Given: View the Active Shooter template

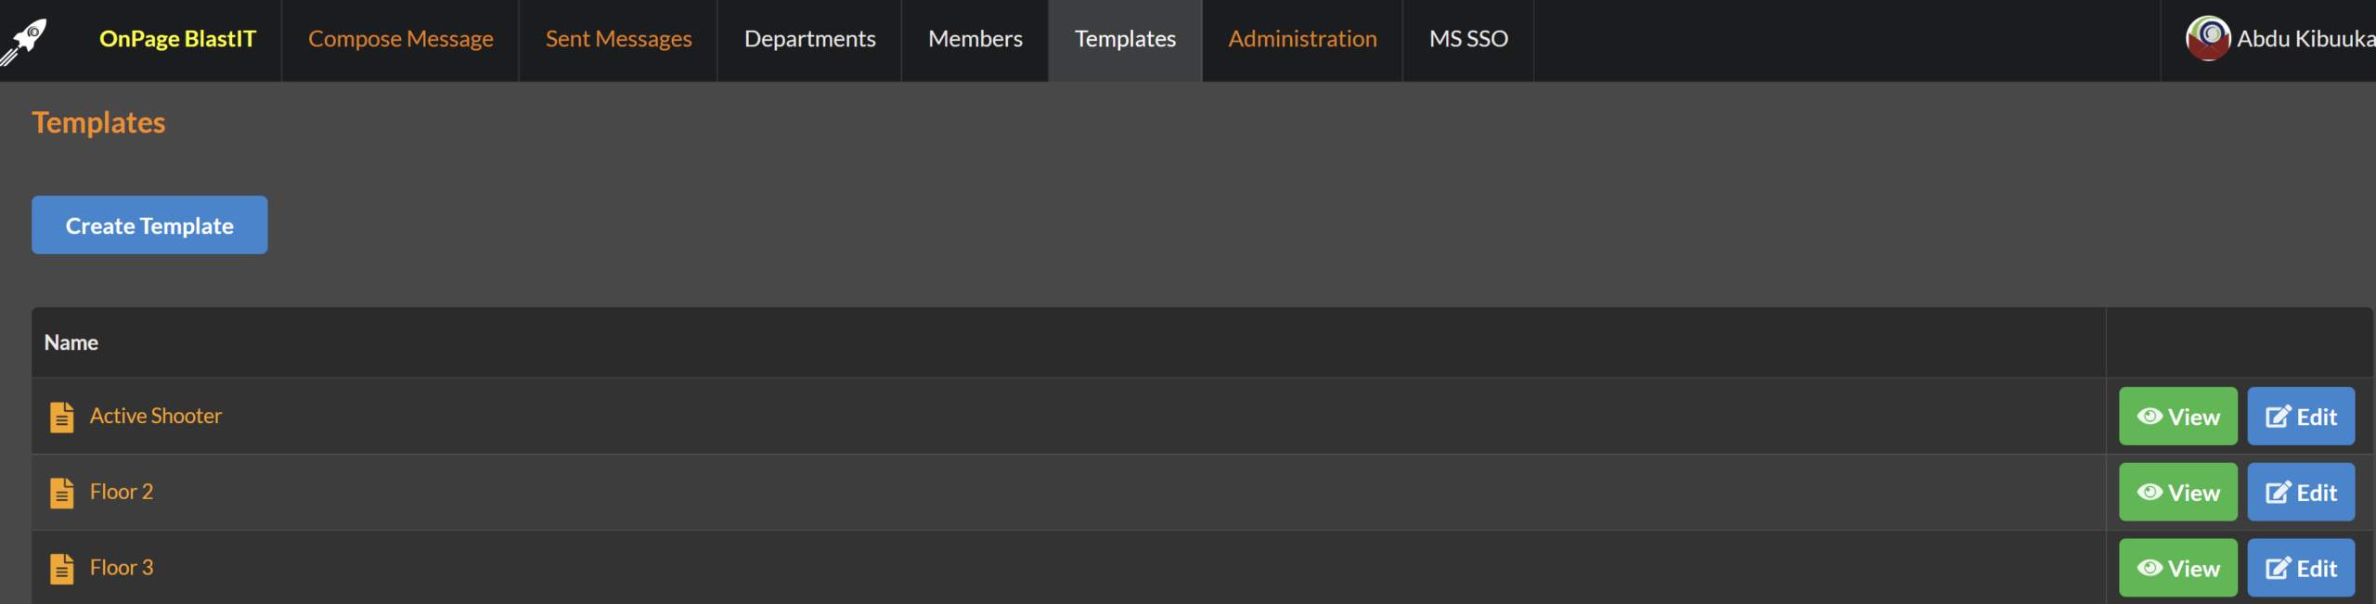Looking at the screenshot, I should [2177, 417].
